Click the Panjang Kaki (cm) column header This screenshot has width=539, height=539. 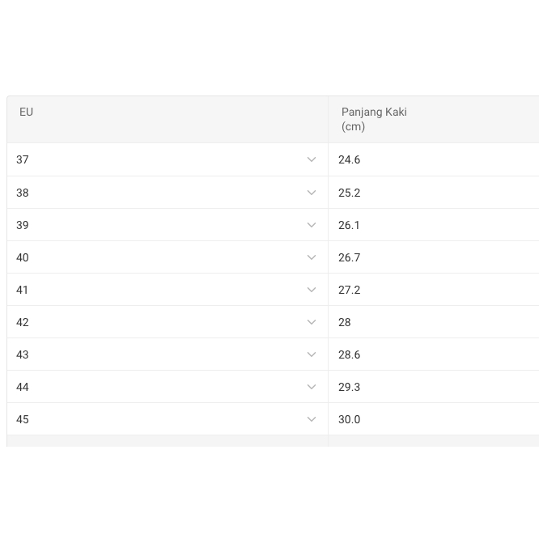tap(374, 119)
